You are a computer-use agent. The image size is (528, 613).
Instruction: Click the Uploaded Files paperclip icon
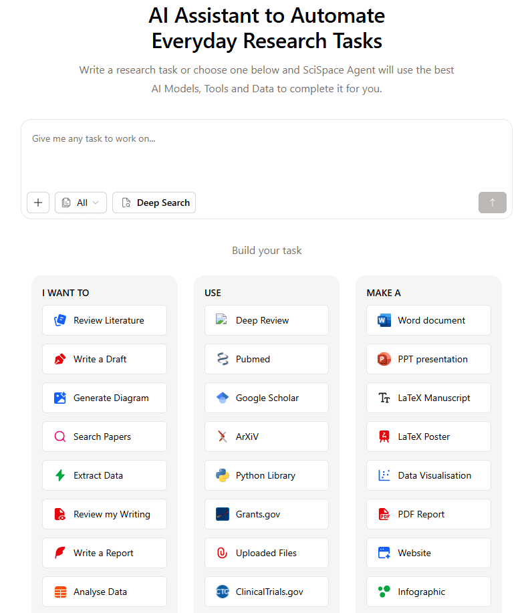point(223,553)
